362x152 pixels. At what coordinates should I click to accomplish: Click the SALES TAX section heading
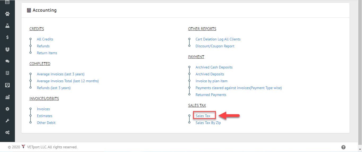click(x=197, y=105)
